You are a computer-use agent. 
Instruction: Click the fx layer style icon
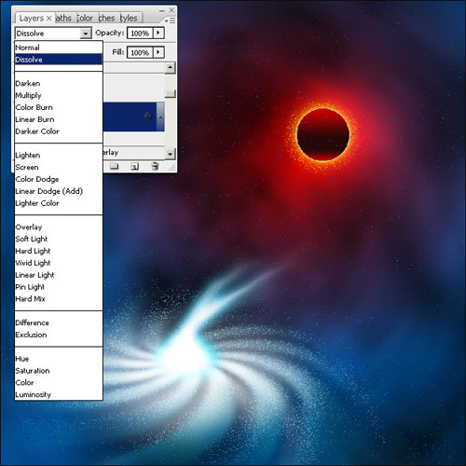(148, 116)
